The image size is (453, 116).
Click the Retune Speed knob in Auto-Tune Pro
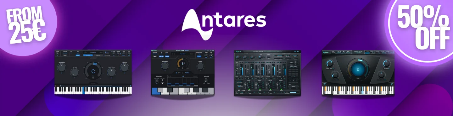click(x=62, y=67)
